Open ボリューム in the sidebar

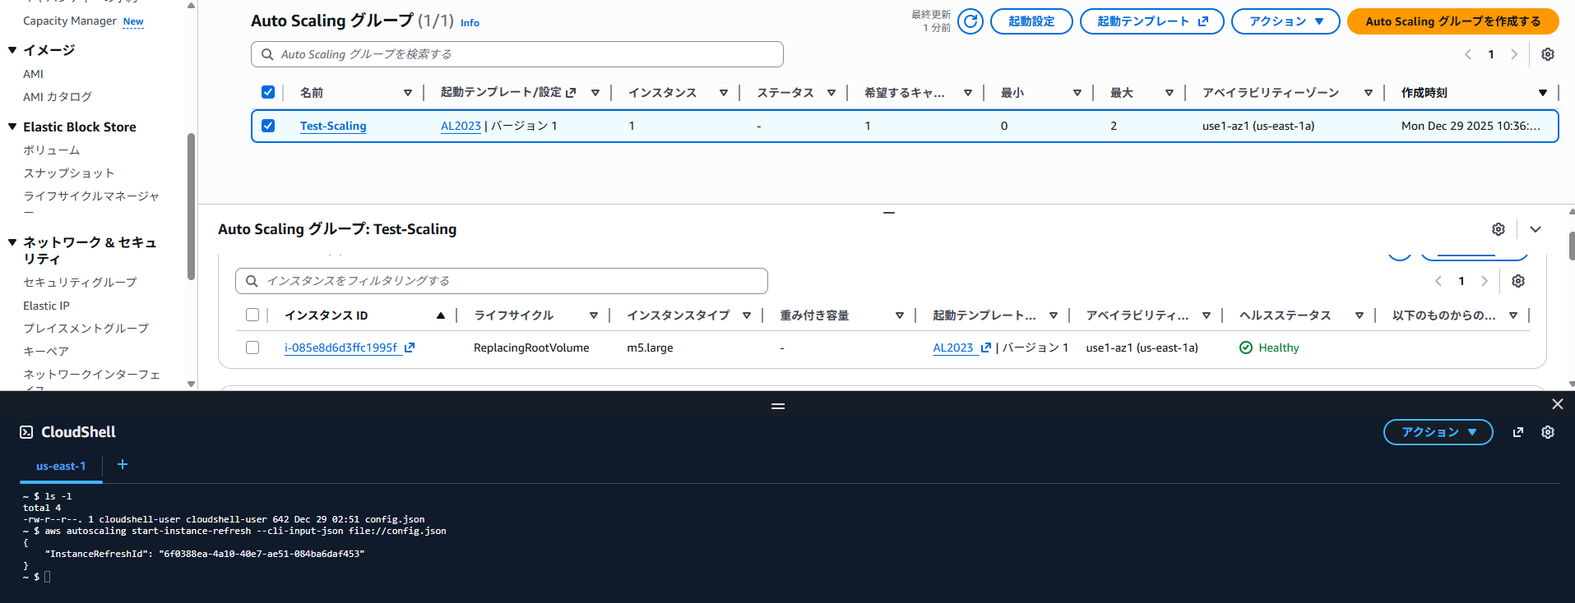pyautogui.click(x=52, y=150)
